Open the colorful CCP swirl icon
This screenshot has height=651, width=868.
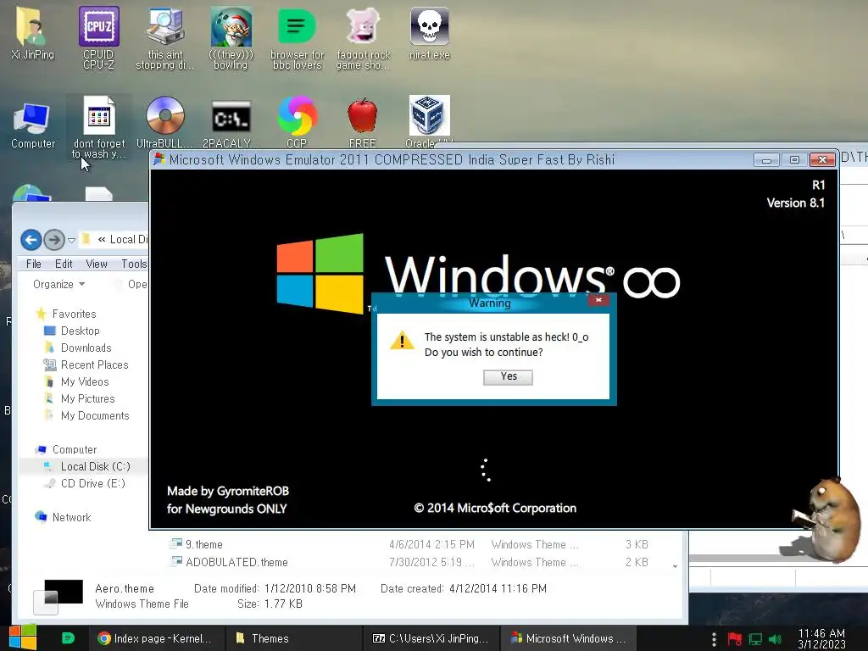[x=298, y=122]
